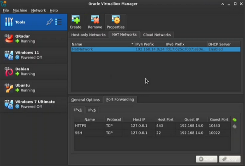Select the Port Forwarding tab

[120, 99]
